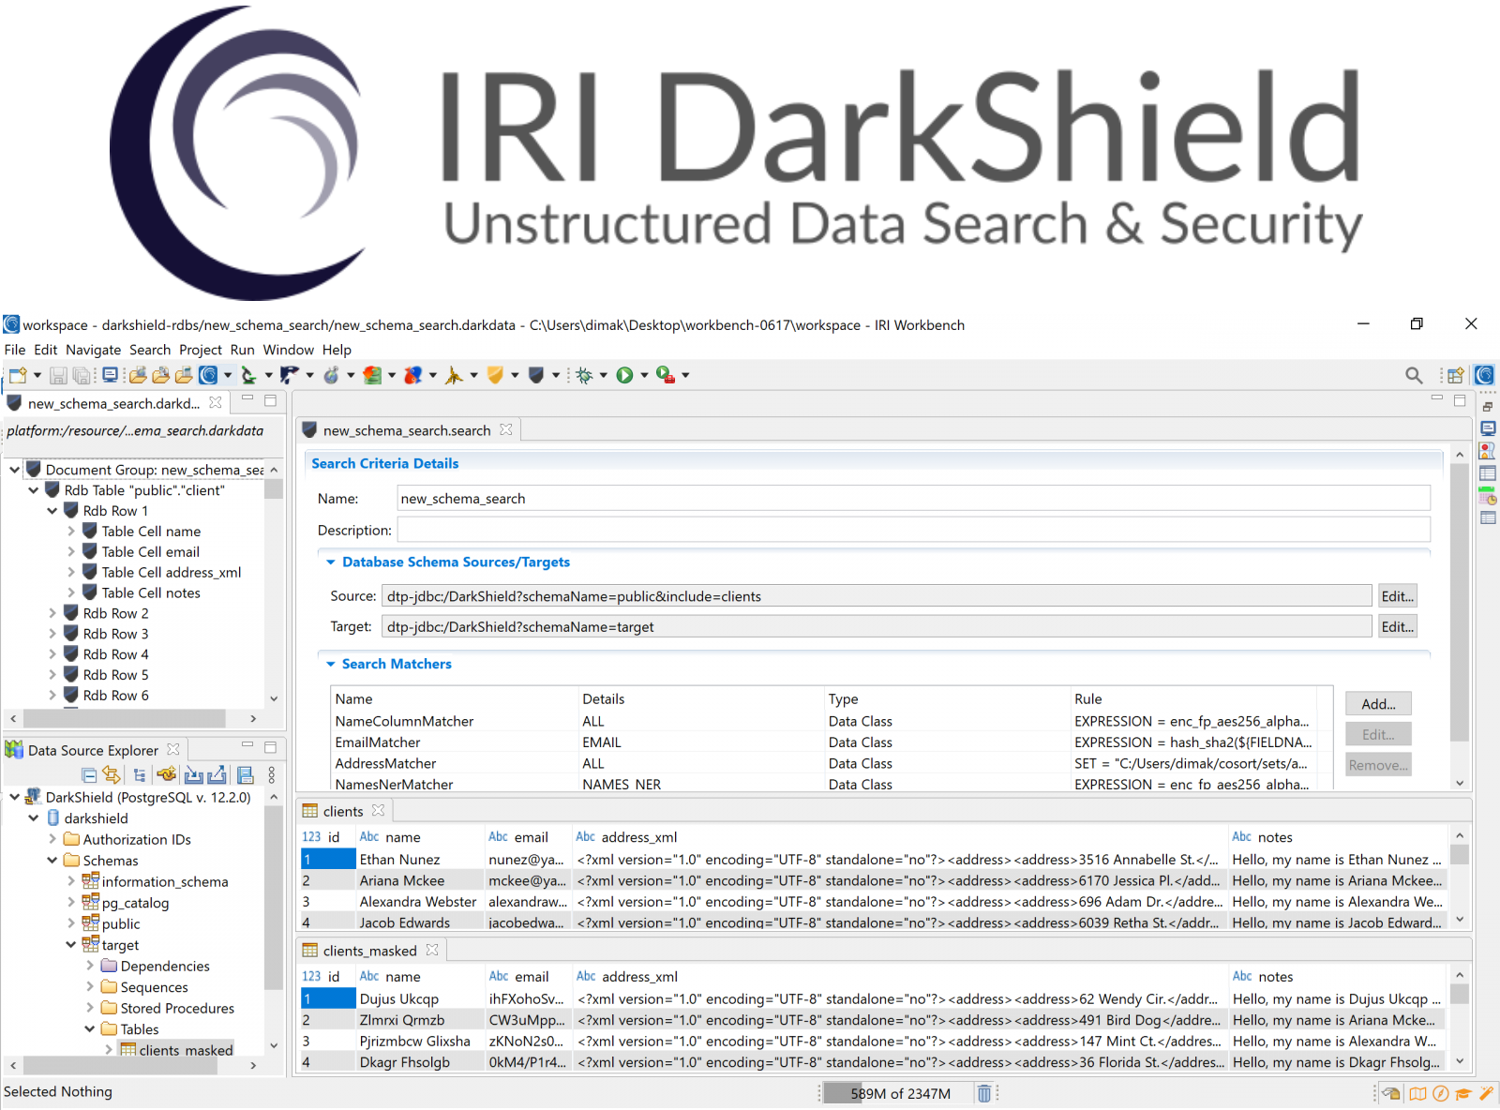Viewport: 1500px width, 1110px height.
Task: Open the Navigate menu
Action: pyautogui.click(x=93, y=351)
